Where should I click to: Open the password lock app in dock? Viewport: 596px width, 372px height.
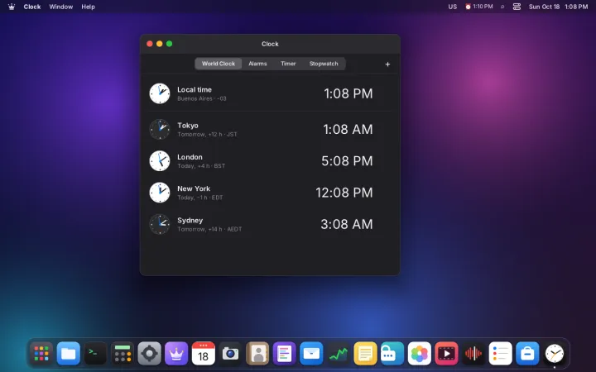[392, 354]
